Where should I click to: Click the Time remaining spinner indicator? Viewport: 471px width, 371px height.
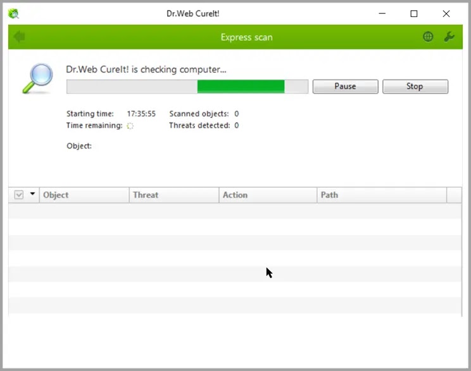coord(130,126)
